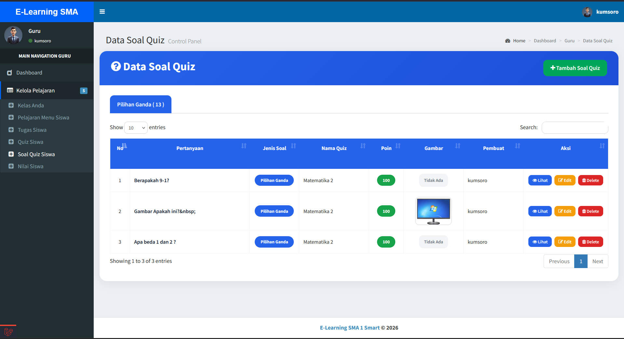624x339 pixels.
Task: Sort by Gambar column arrows
Action: coord(458,146)
